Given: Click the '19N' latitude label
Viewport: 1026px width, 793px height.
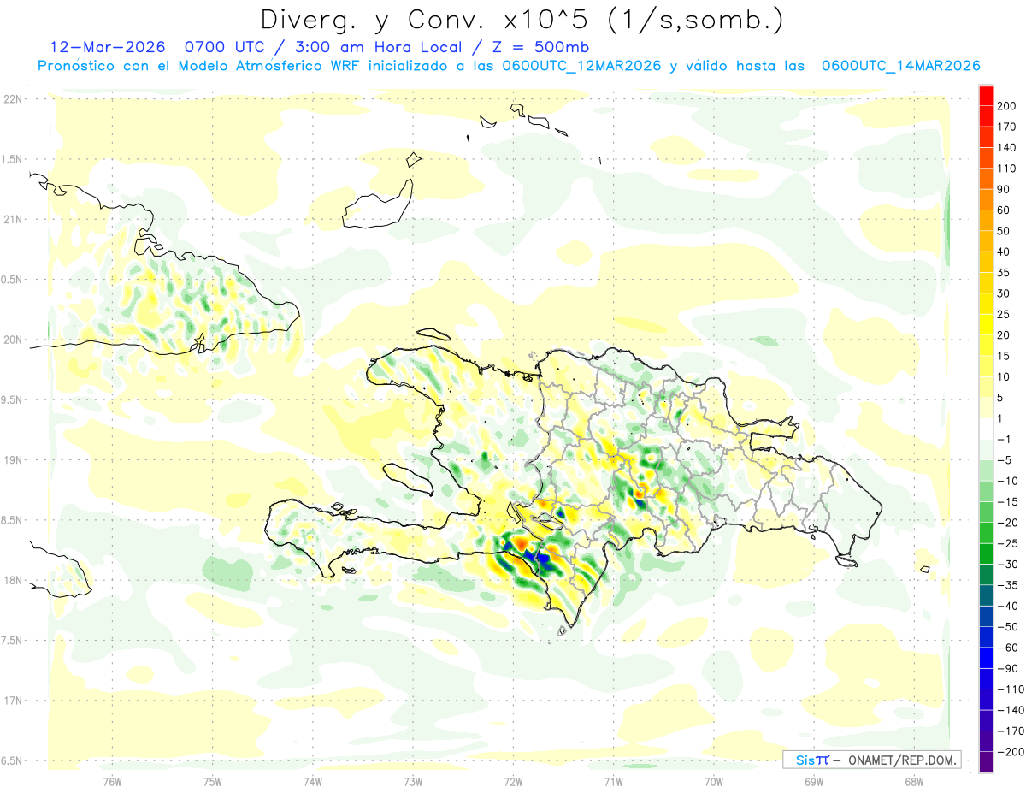Looking at the screenshot, I should (x=13, y=460).
